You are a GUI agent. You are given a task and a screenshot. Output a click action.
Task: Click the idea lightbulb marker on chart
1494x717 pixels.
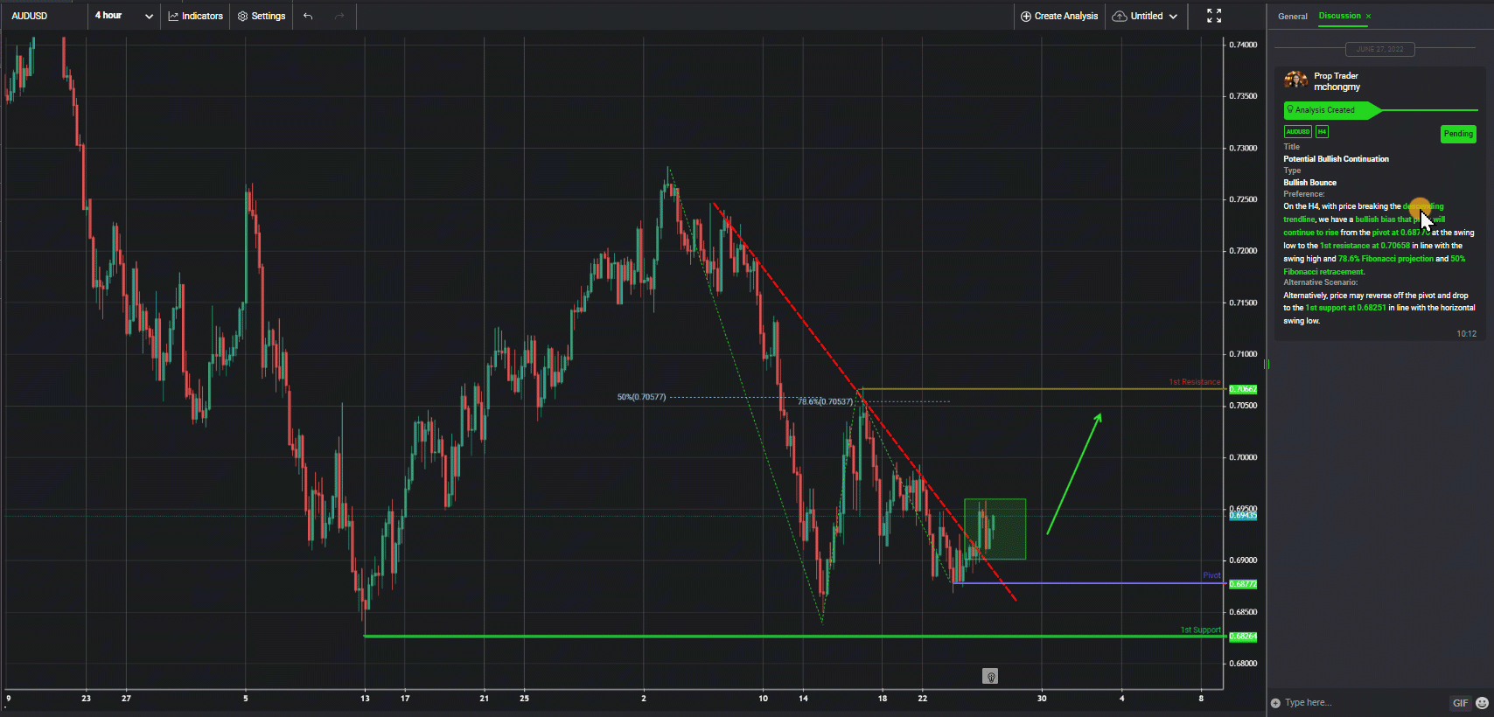tap(990, 676)
